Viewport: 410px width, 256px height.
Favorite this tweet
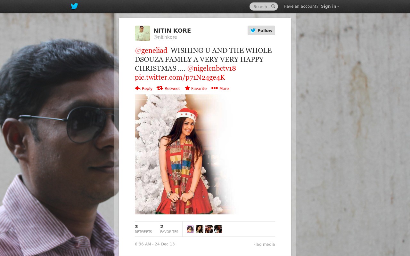click(x=196, y=89)
